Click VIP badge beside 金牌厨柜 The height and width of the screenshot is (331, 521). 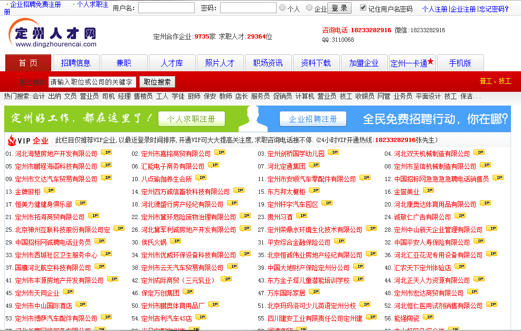pyautogui.click(x=50, y=191)
